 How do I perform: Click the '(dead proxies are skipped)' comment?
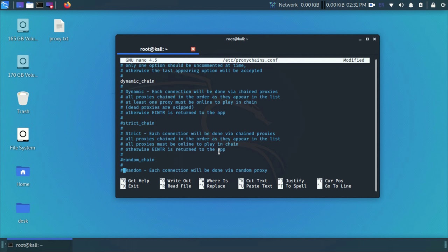tap(157, 107)
